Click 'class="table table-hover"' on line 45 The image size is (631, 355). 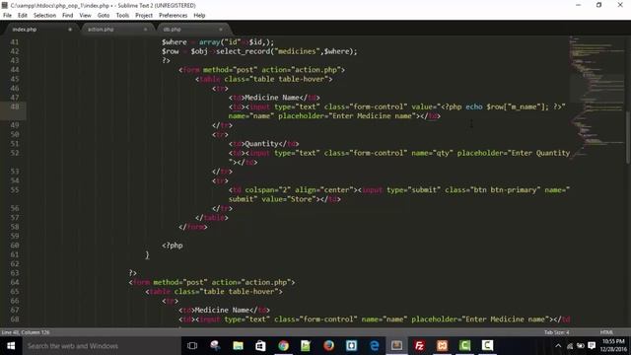(x=276, y=79)
